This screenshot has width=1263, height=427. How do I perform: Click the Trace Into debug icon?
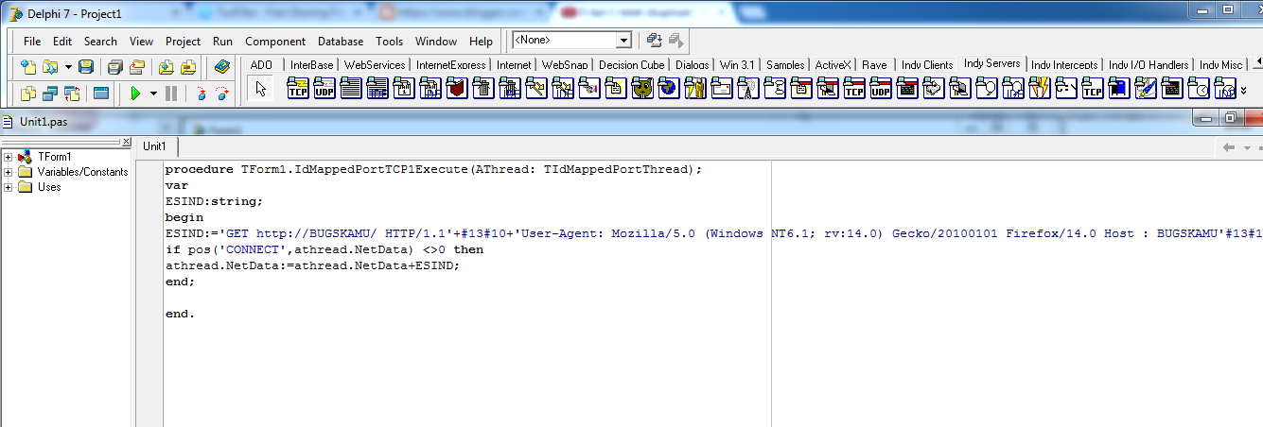point(200,94)
